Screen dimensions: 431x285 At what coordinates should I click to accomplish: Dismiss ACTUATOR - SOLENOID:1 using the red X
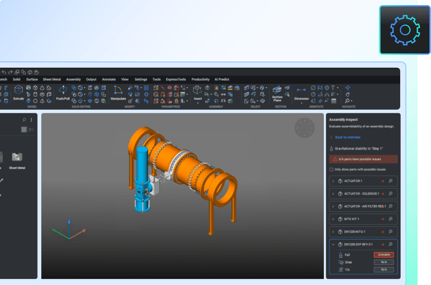[382, 194]
